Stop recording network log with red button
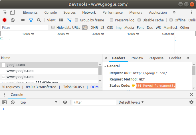 click(x=5, y=20)
